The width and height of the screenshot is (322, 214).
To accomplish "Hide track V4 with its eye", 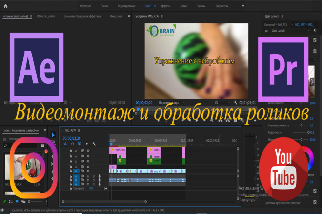I will click(88, 156).
